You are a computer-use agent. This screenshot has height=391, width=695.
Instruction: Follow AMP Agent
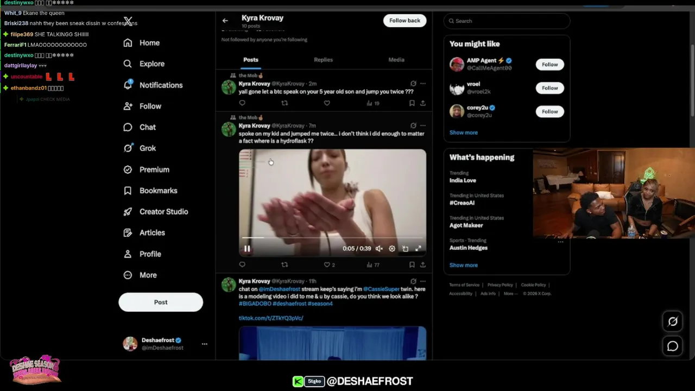pyautogui.click(x=549, y=65)
